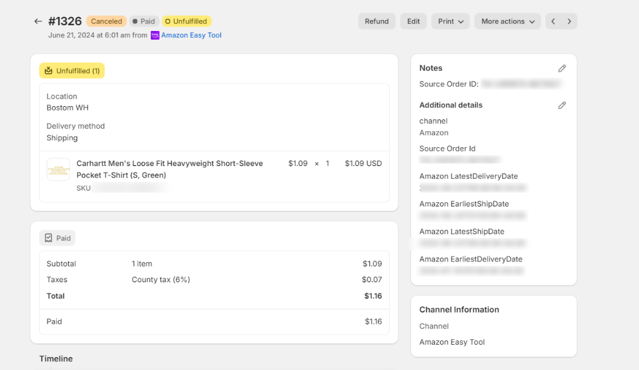
Task: Click the next order chevron
Action: (x=569, y=21)
